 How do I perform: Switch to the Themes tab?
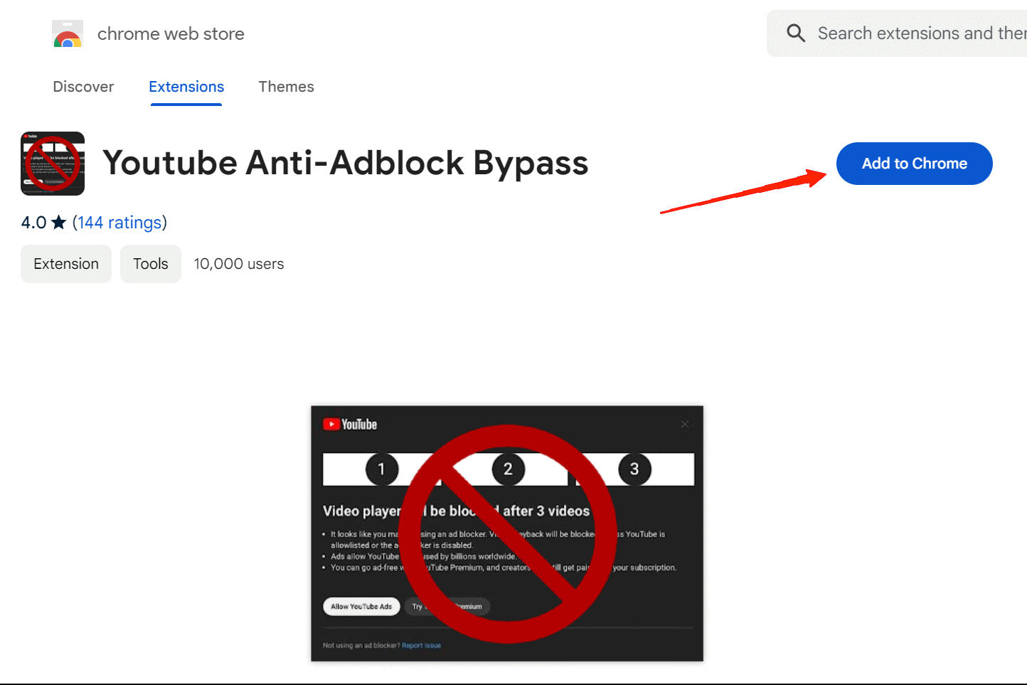pyautogui.click(x=286, y=87)
